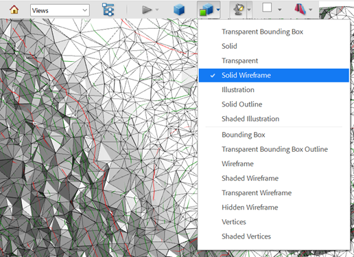Expand the cross section options arrow
The width and height of the screenshot is (354, 257).
click(310, 10)
